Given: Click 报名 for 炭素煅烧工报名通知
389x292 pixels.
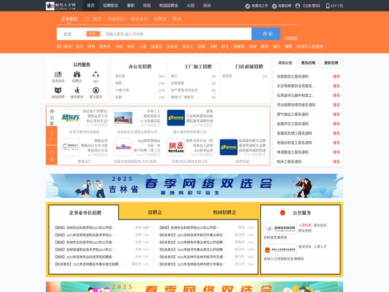Looking at the screenshot, I should click(337, 76).
